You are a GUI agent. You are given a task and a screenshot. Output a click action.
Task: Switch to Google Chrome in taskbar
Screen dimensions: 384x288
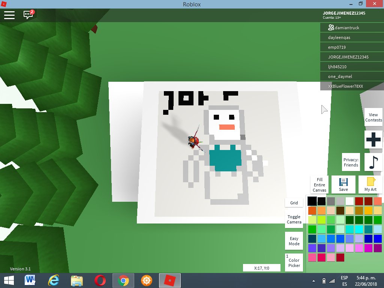pos(123,280)
